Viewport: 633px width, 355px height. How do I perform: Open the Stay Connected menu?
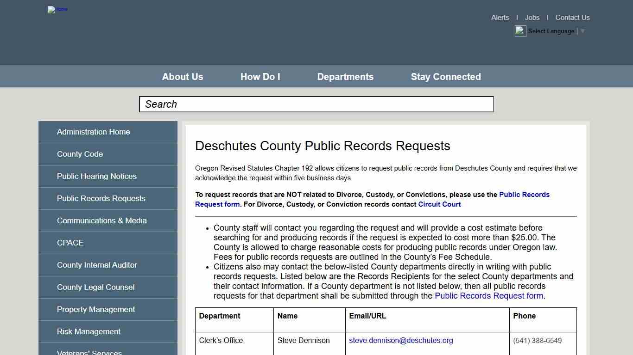[445, 77]
